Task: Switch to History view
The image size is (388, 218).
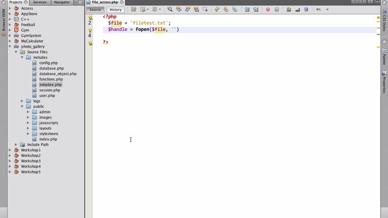Action: [x=115, y=10]
